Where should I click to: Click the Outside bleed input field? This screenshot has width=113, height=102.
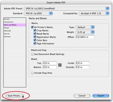pos(84,67)
